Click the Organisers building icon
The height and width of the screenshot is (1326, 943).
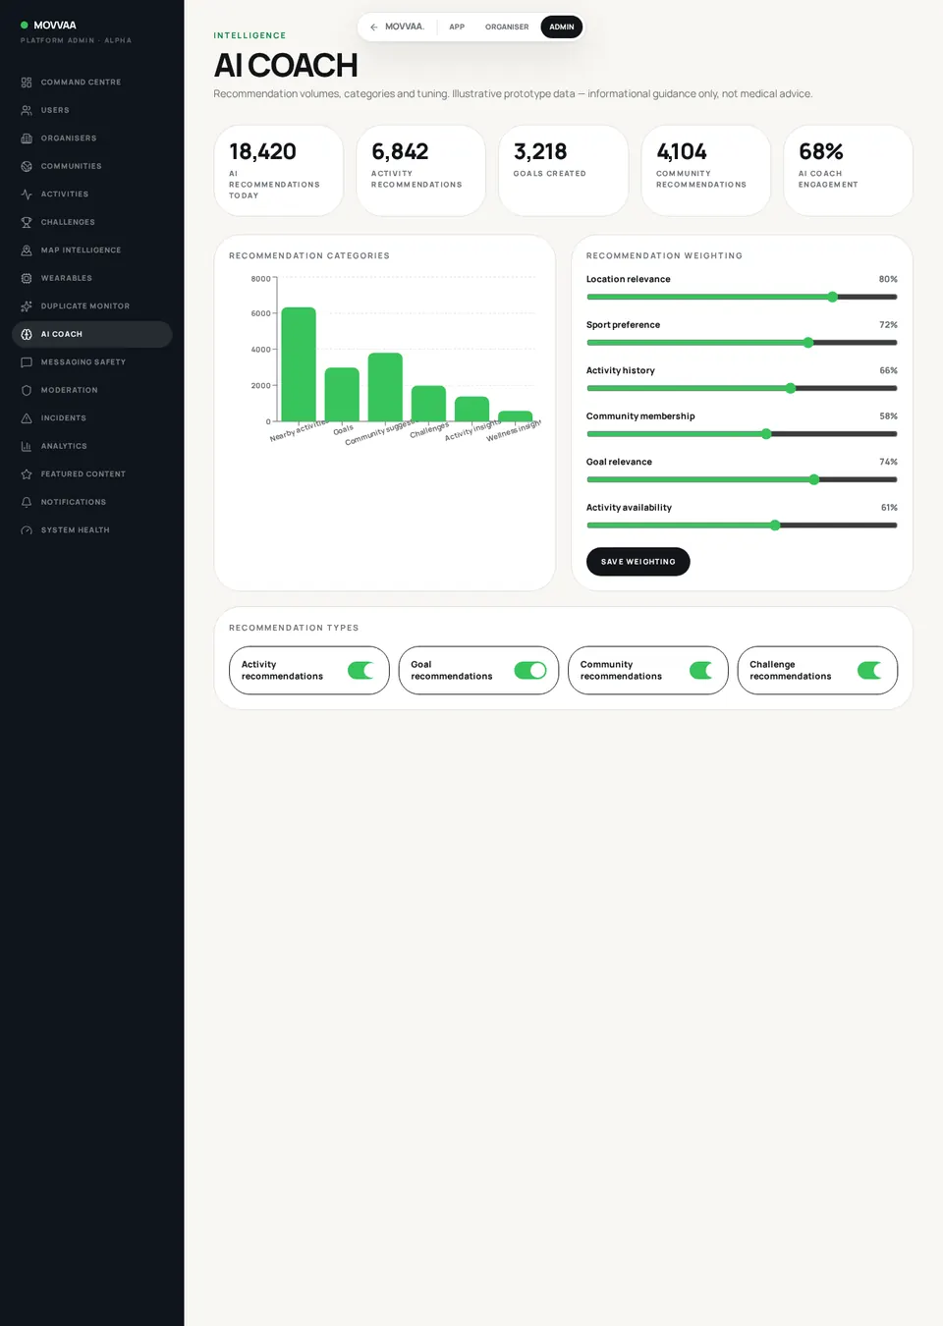[27, 138]
